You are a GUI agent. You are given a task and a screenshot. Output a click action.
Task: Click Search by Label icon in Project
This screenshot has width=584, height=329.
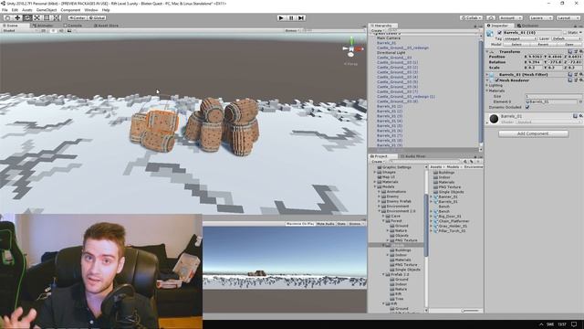(471, 162)
